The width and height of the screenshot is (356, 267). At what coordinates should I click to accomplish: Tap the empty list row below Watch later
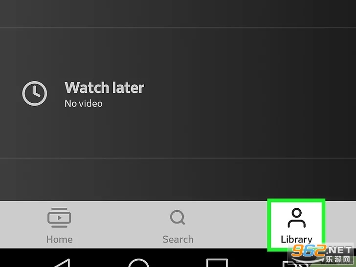pos(178,179)
